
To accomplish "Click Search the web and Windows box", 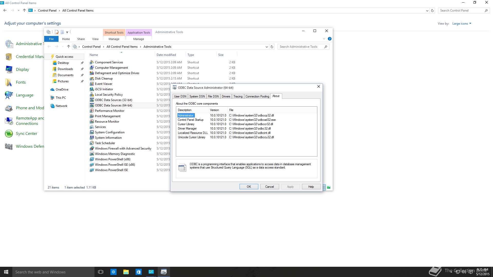I will tap(53, 272).
